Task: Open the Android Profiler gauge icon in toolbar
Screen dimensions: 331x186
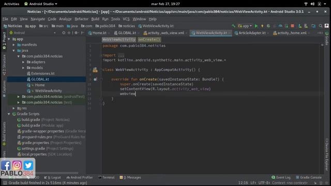Action: tap(280, 26)
